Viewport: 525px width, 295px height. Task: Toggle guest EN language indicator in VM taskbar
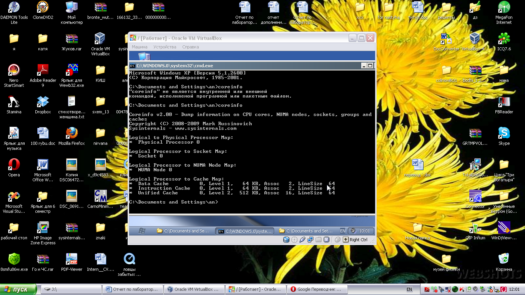[x=342, y=231]
